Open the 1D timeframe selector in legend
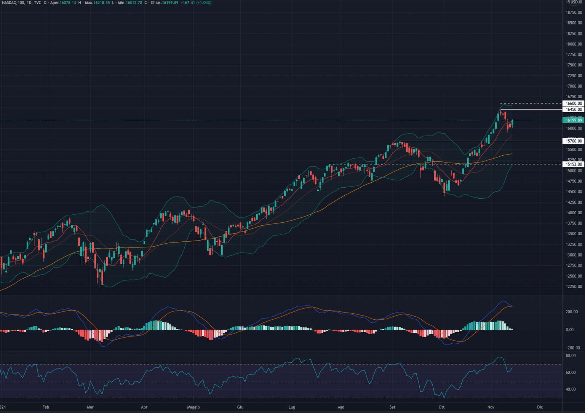 pos(29,3)
